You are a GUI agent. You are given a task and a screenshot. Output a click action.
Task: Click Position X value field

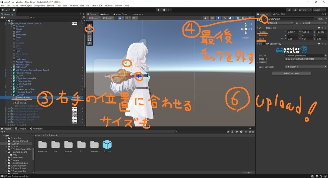(293, 32)
